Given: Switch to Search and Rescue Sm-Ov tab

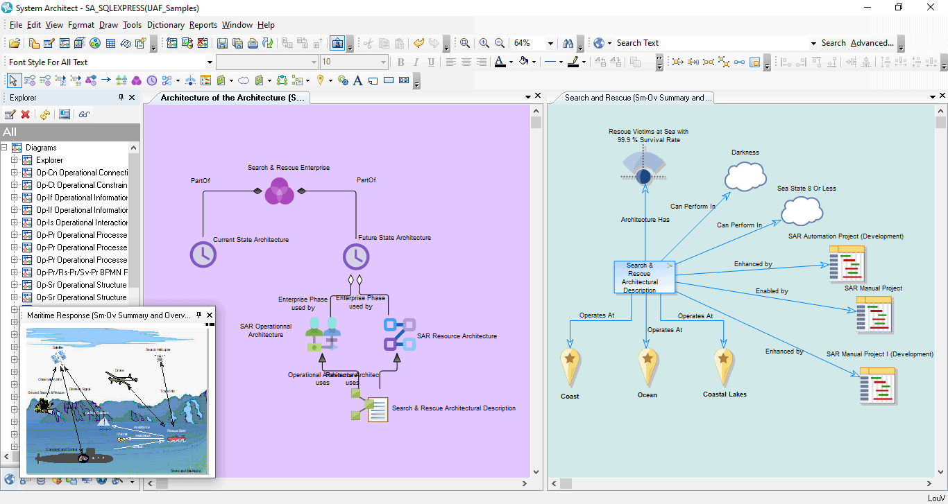Looking at the screenshot, I should [638, 98].
